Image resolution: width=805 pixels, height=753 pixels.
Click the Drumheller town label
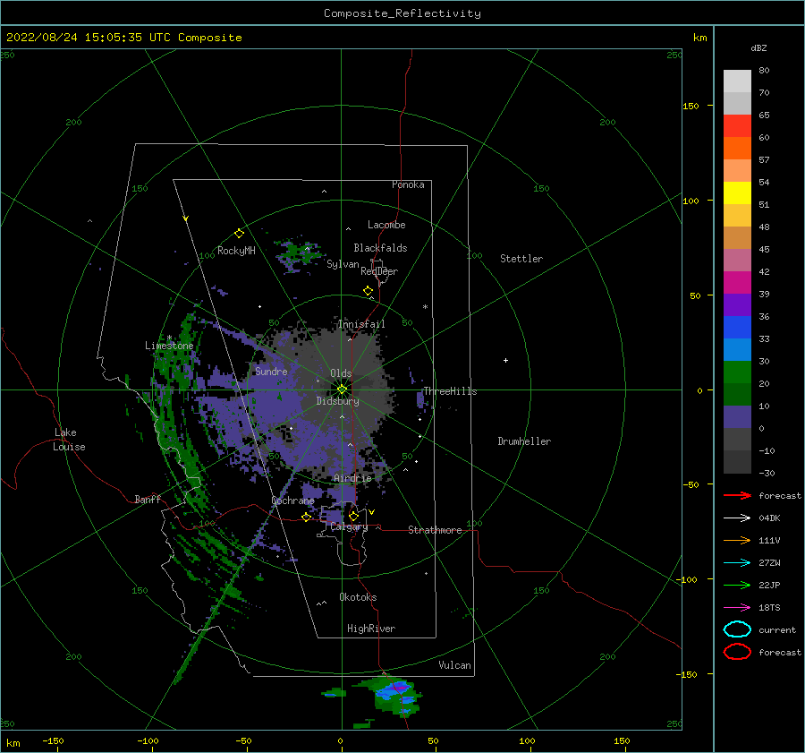pos(524,441)
